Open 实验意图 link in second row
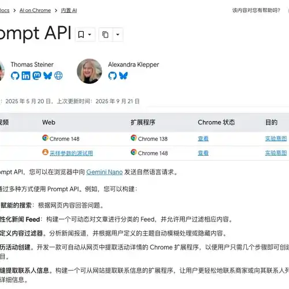 point(276,153)
